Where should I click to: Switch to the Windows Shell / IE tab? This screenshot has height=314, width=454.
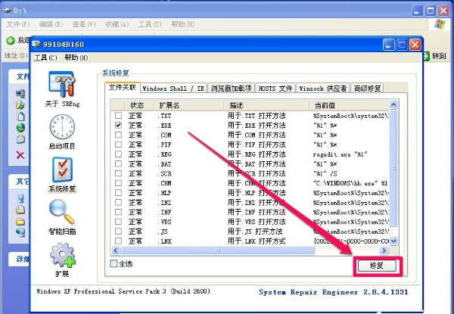[x=173, y=89]
